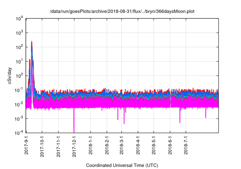Choose the 2018-2-1 date tick label
Screen dimensions: 241x169
107,145
